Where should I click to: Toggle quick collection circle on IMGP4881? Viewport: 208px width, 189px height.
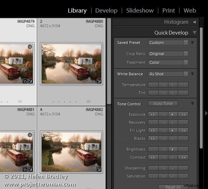click(30, 135)
